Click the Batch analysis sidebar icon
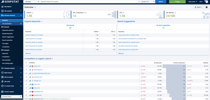This screenshot has width=210, height=100. [x=2, y=77]
